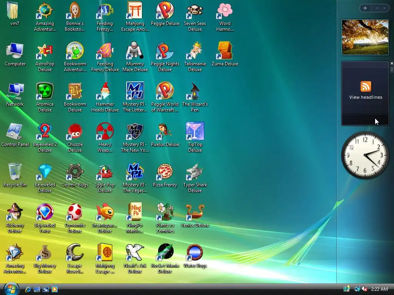This screenshot has height=295, width=394.
Task: Select Bookworm Deluxe shortcut
Action: coord(75,98)
